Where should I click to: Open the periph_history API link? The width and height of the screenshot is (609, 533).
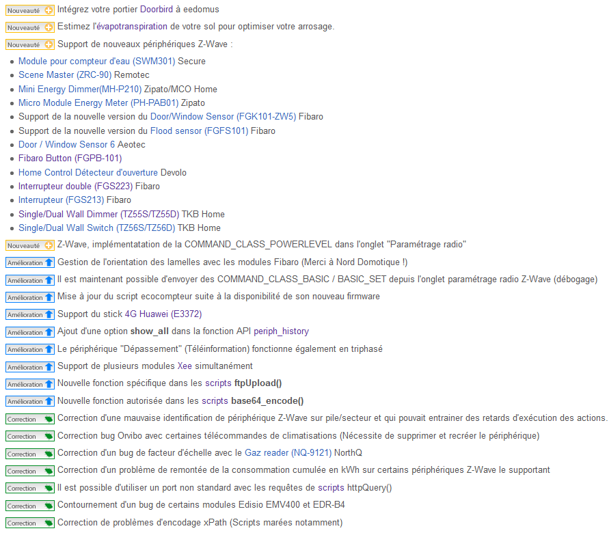pos(281,331)
